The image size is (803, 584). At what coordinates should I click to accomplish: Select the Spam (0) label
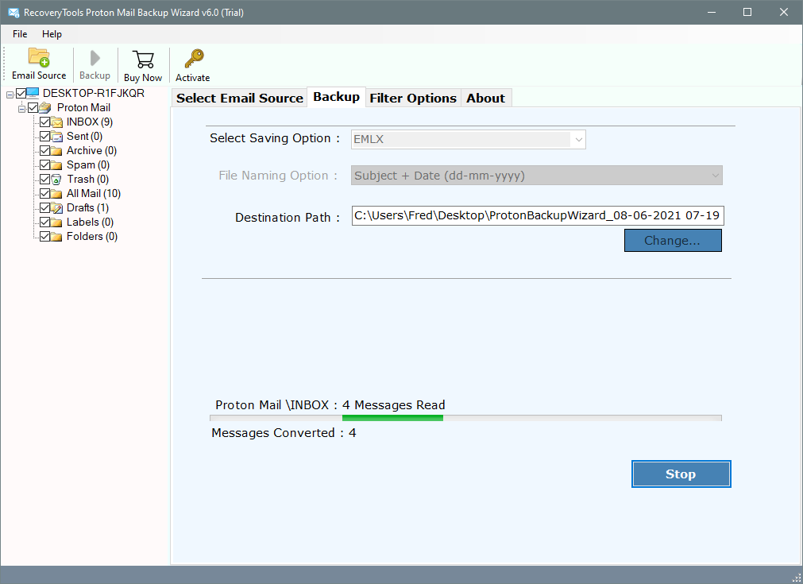[88, 165]
